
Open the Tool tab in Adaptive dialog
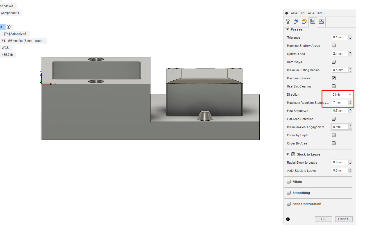[x=288, y=21]
